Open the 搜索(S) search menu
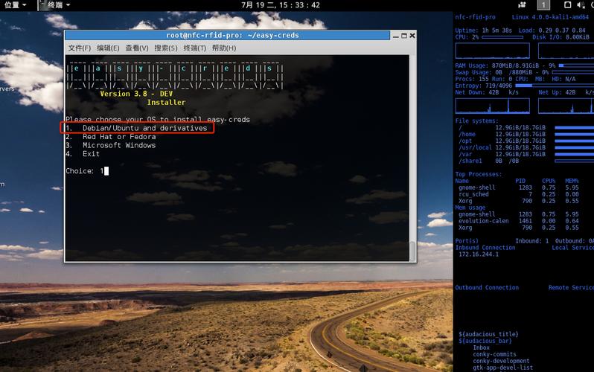The width and height of the screenshot is (594, 372). click(x=166, y=48)
